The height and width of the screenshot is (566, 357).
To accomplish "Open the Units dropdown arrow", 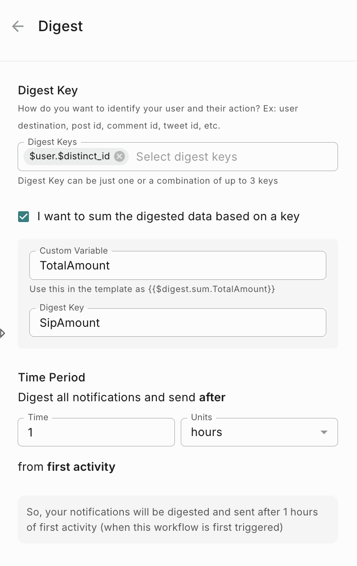I will 324,432.
